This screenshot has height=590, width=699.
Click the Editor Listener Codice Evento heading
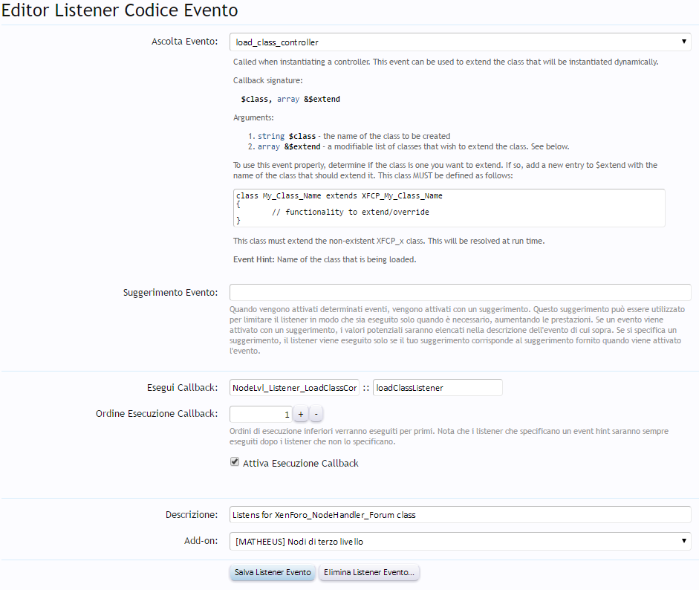(120, 12)
